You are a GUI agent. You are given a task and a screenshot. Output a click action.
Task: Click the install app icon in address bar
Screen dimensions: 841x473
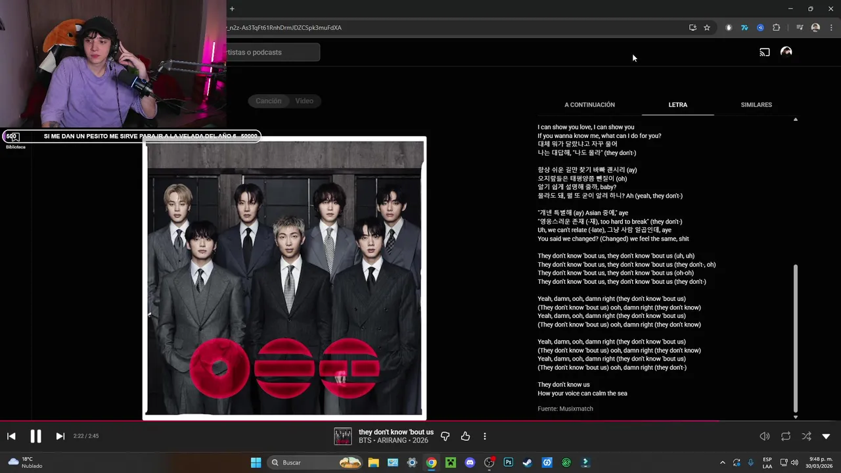[x=693, y=28]
